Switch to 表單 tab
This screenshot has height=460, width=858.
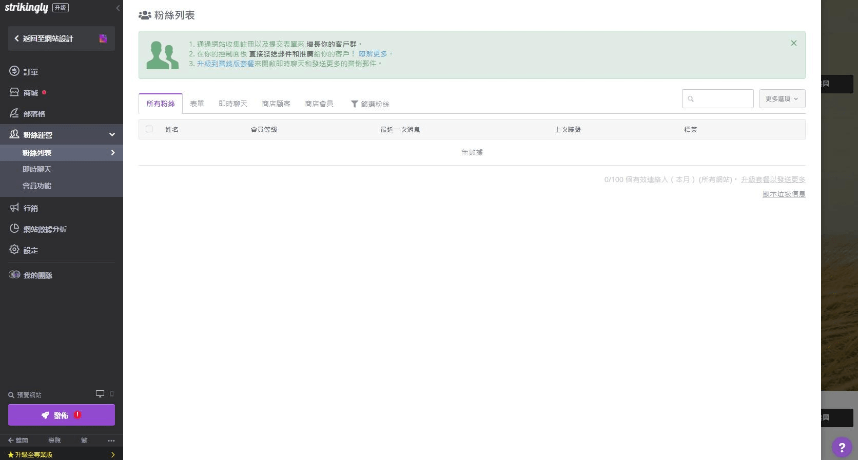[x=197, y=104]
